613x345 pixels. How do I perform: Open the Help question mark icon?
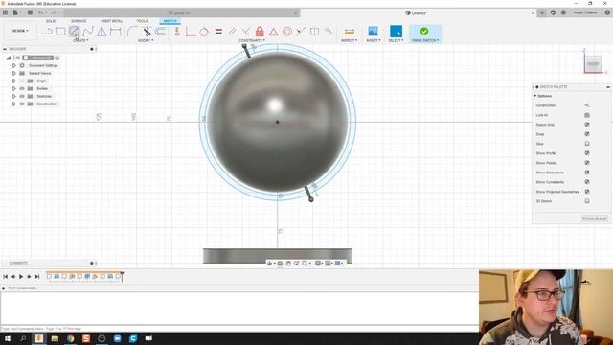607,12
